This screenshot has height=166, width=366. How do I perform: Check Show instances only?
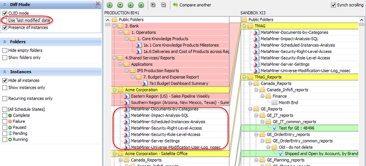(x=5, y=87)
